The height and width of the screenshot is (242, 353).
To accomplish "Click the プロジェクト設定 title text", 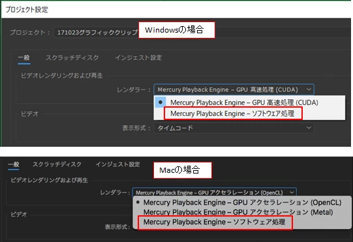I will coord(27,9).
